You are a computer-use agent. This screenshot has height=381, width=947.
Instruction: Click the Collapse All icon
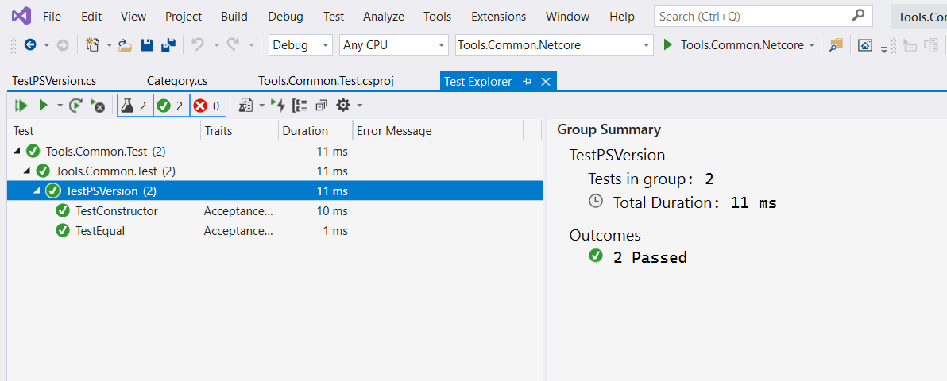point(321,106)
